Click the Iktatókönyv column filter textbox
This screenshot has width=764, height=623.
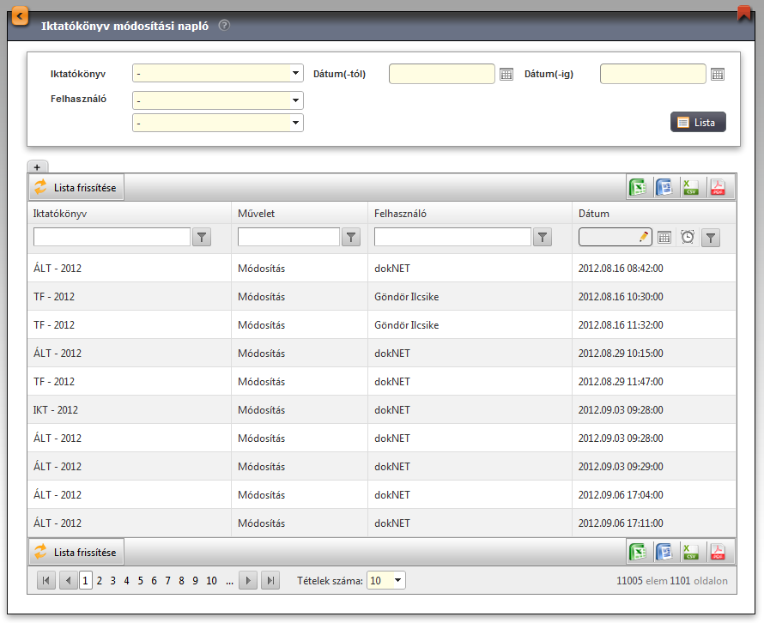[x=112, y=237]
